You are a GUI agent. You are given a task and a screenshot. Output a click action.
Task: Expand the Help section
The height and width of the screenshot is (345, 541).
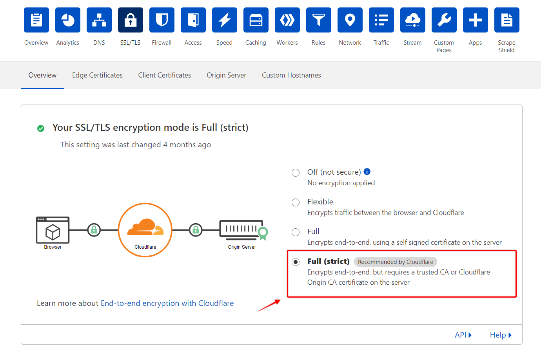click(x=501, y=335)
